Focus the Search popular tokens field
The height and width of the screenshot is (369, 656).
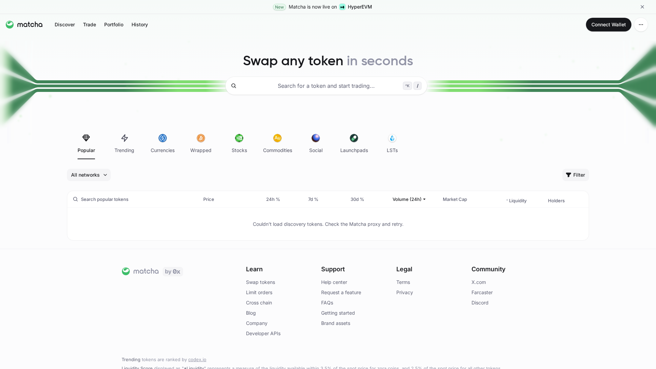[x=105, y=199]
